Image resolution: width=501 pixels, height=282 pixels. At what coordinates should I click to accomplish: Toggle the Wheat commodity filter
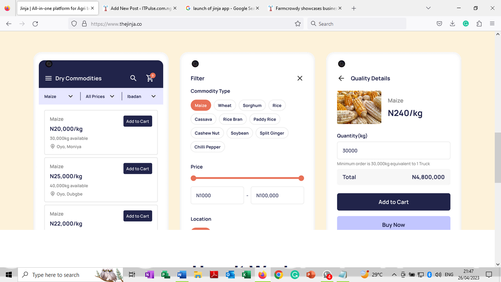point(224,105)
